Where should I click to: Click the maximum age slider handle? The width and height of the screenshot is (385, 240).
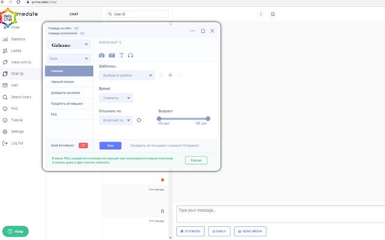tap(208, 119)
